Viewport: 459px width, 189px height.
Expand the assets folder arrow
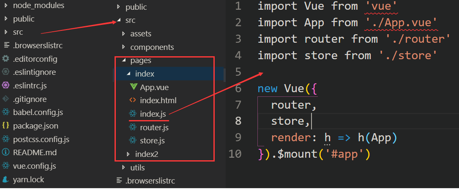pos(123,34)
